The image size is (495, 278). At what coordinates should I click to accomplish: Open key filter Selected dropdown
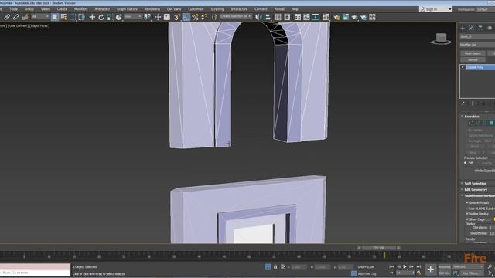coord(468,266)
